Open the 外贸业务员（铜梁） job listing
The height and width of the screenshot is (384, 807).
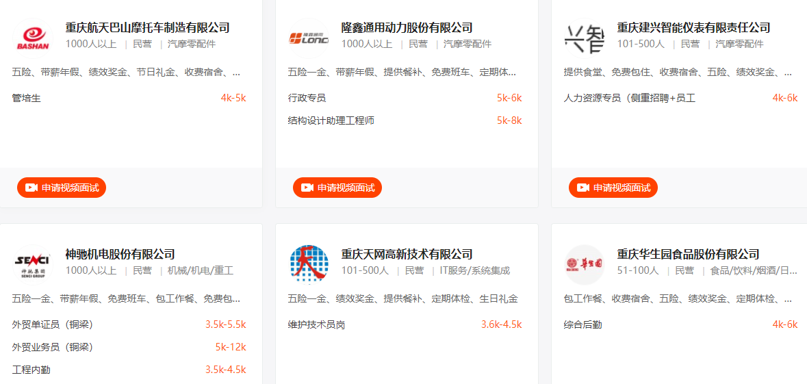53,347
